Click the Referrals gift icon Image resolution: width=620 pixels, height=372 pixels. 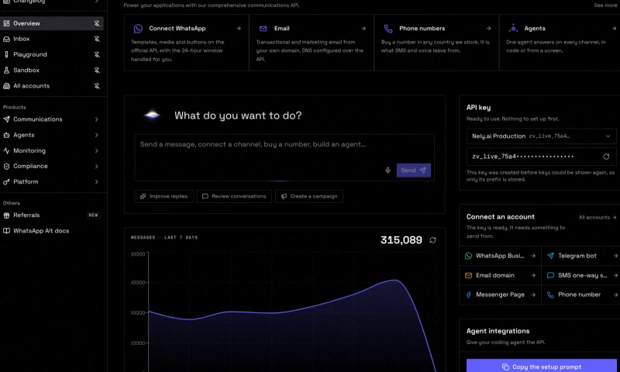click(6, 215)
